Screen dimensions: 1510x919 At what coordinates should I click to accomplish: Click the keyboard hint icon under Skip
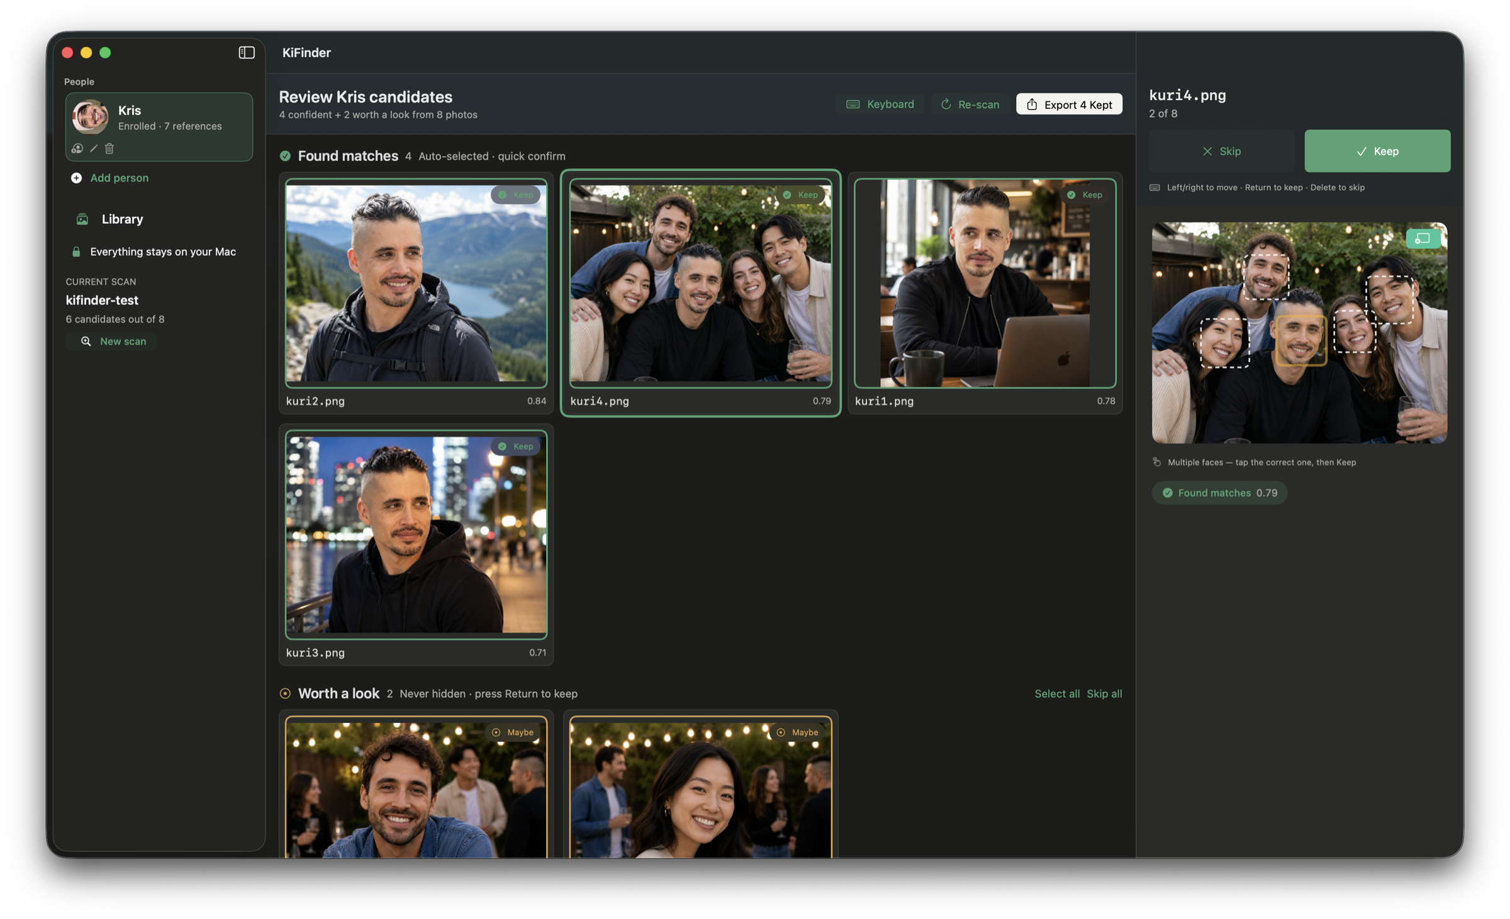tap(1155, 187)
